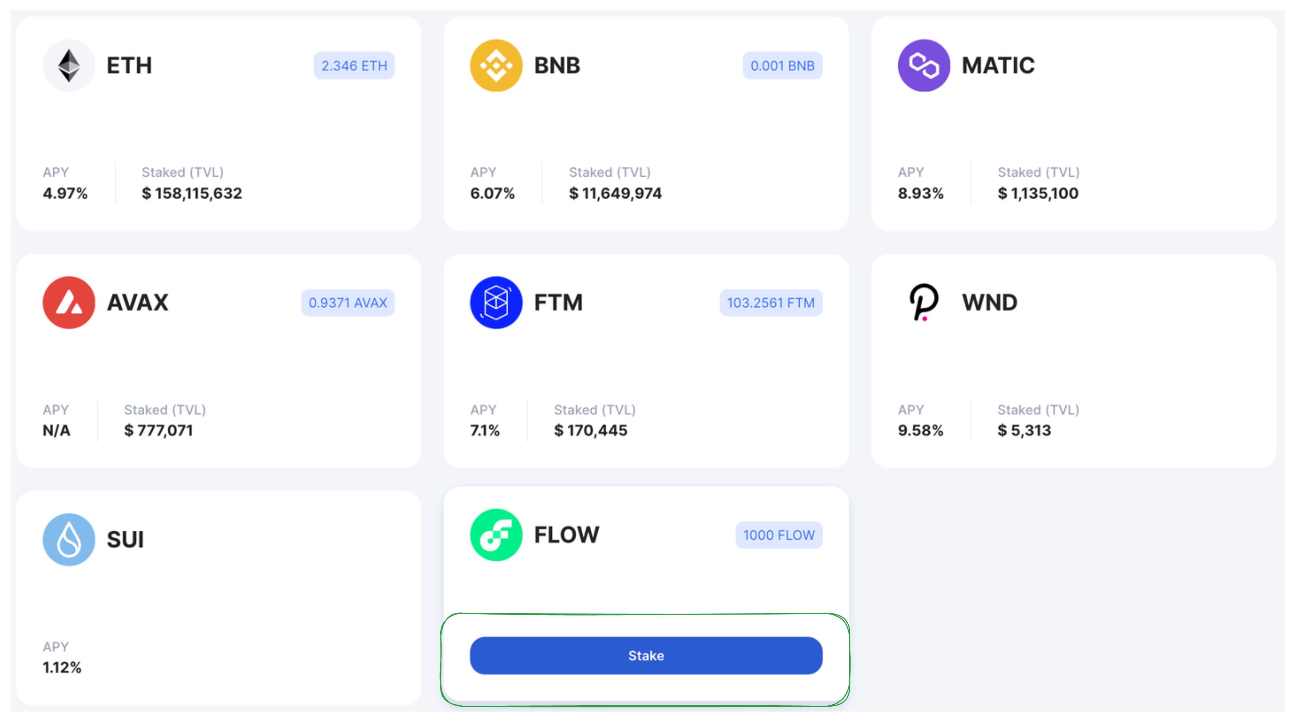Select the MATIC card heading
Image resolution: width=1295 pixels, height=722 pixels.
tap(998, 66)
